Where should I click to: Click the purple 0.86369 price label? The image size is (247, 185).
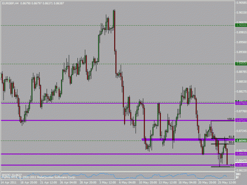[x=241, y=165]
